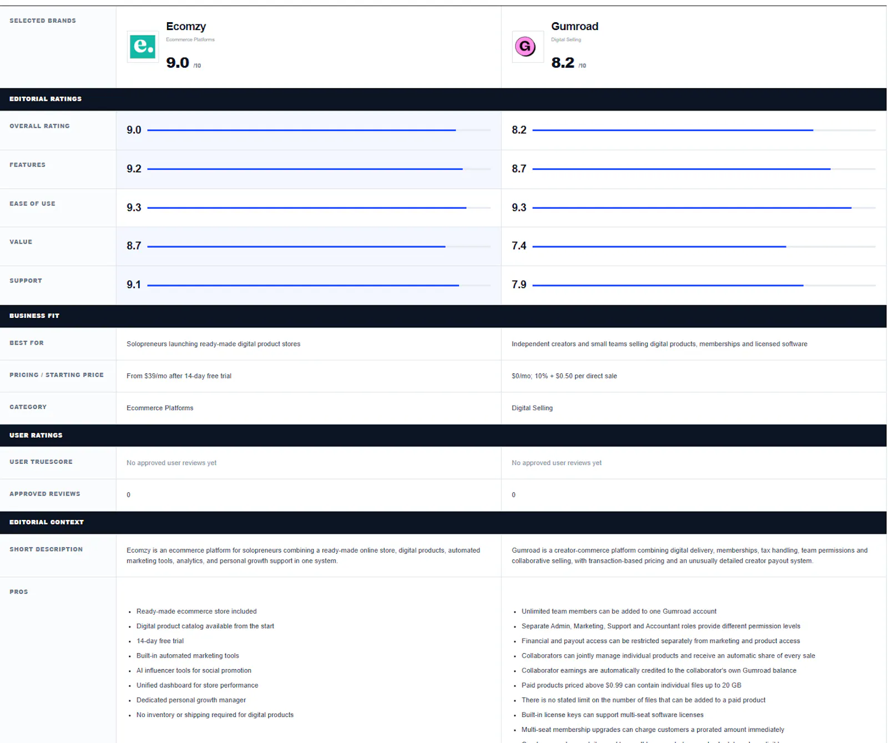Screen dimensions: 888x743
Task: Click 'Unlimited team members' Gumroad bullet
Action: click(619, 611)
